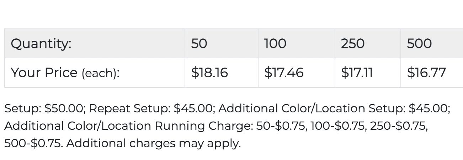Click the Additional charges may apply note

click(x=154, y=143)
